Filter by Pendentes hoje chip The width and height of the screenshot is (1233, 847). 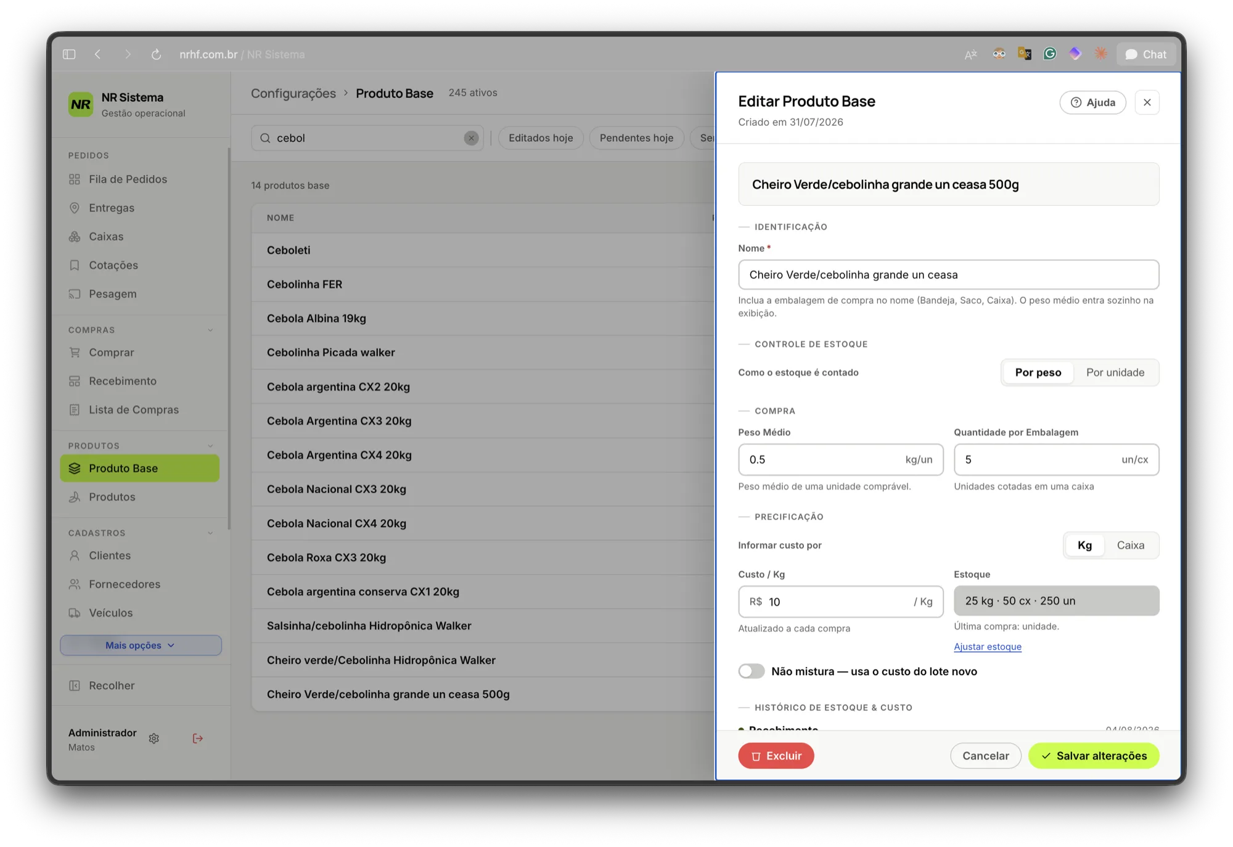tap(636, 138)
